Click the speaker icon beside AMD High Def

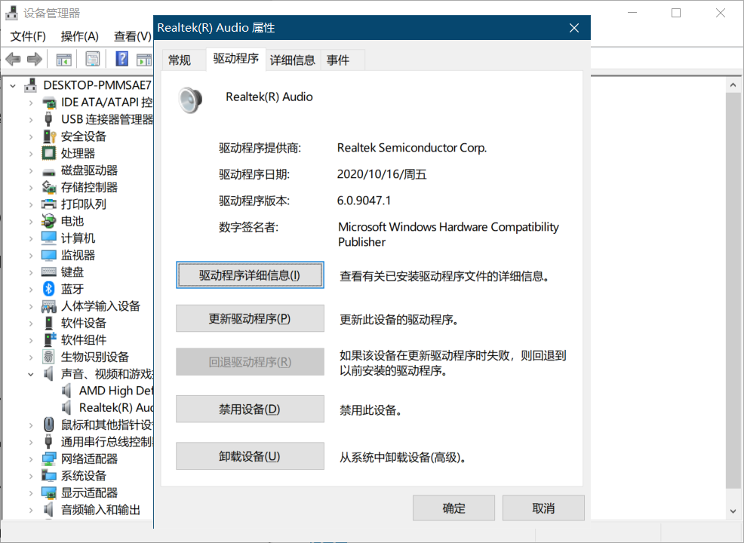click(x=66, y=391)
